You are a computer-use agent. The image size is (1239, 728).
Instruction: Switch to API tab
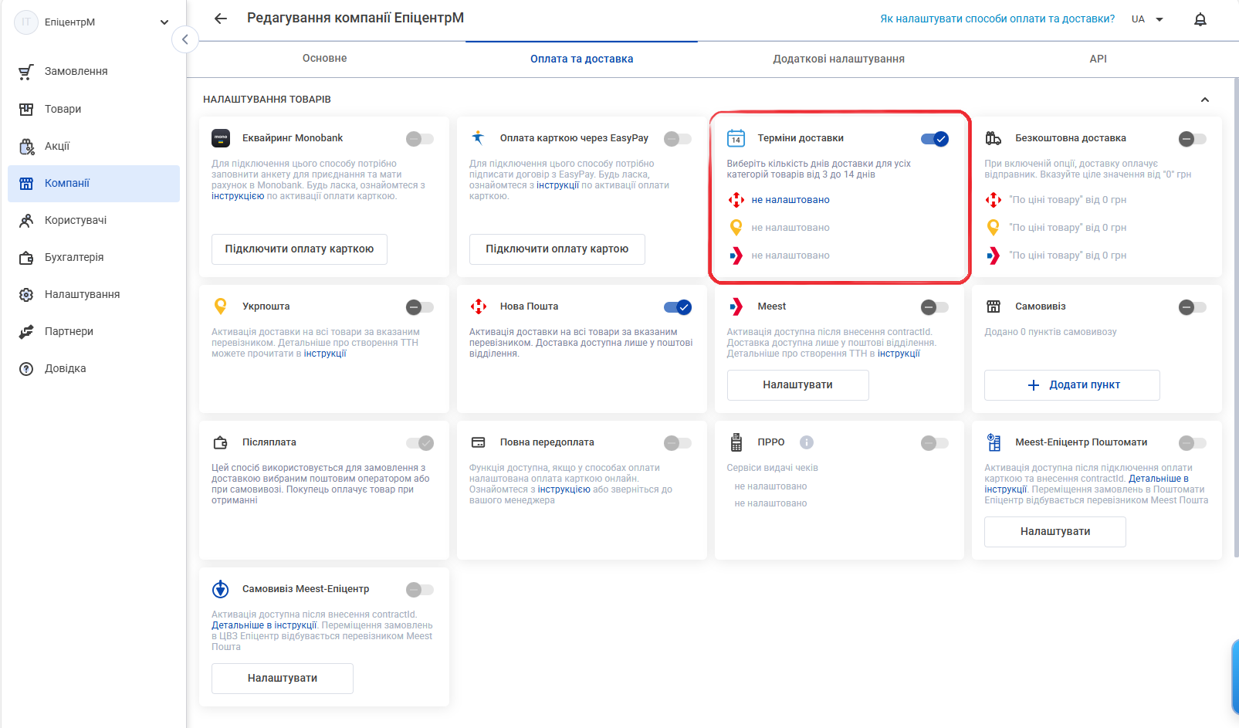(x=1098, y=59)
